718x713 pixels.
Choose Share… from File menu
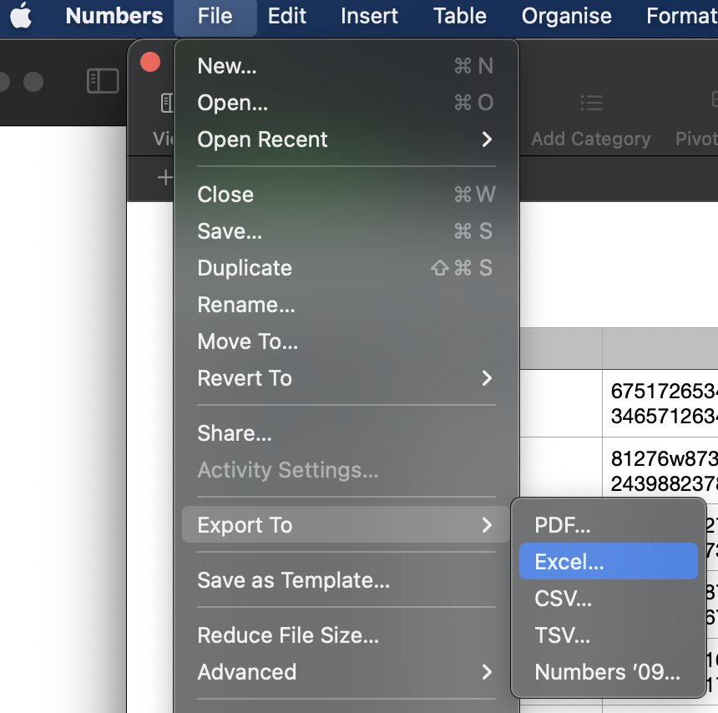coord(346,433)
